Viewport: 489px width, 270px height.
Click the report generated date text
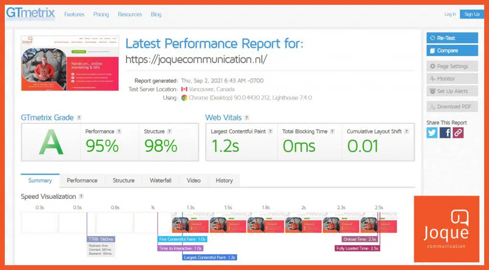222,81
